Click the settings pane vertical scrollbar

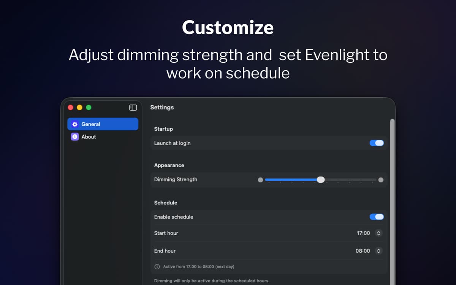(x=392, y=190)
